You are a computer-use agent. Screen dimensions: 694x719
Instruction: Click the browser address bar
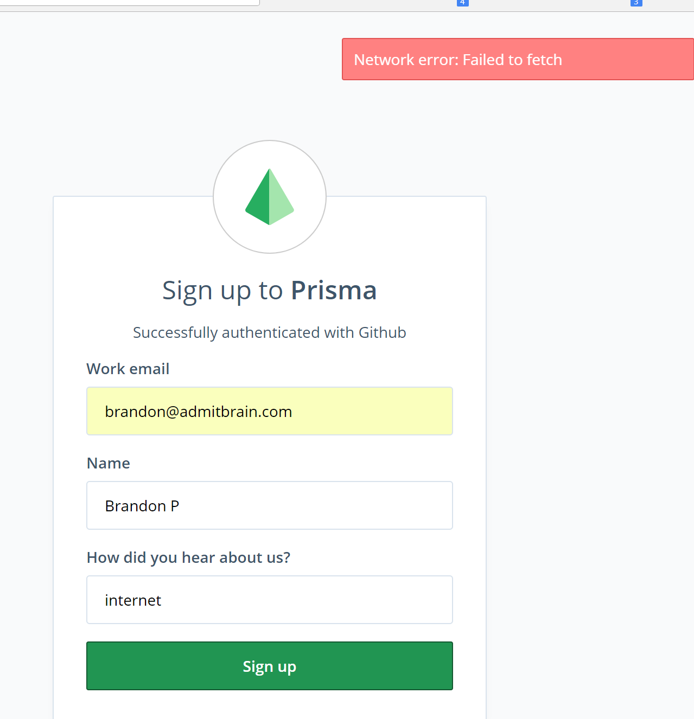click(130, 2)
